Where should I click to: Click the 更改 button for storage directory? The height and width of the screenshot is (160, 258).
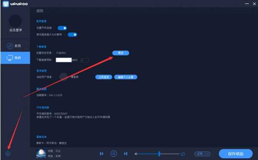pos(121,53)
